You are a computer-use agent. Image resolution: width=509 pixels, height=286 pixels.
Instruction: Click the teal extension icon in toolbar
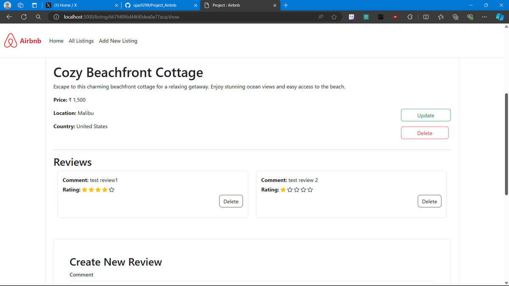coord(366,17)
